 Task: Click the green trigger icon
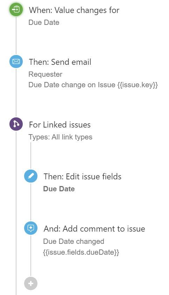click(16, 9)
